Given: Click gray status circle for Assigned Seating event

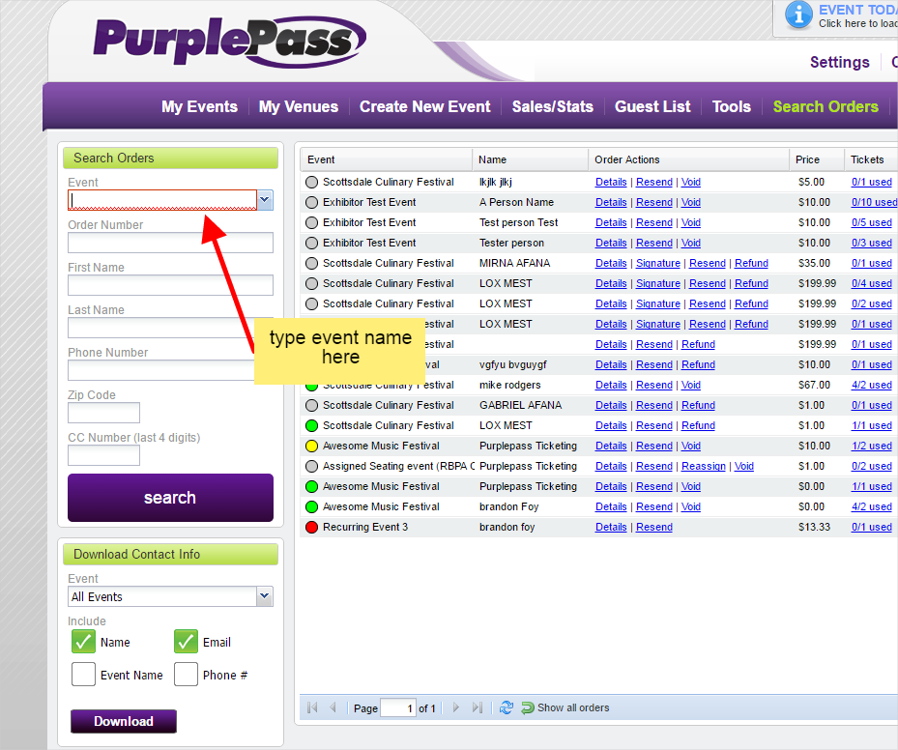Looking at the screenshot, I should 311,467.
